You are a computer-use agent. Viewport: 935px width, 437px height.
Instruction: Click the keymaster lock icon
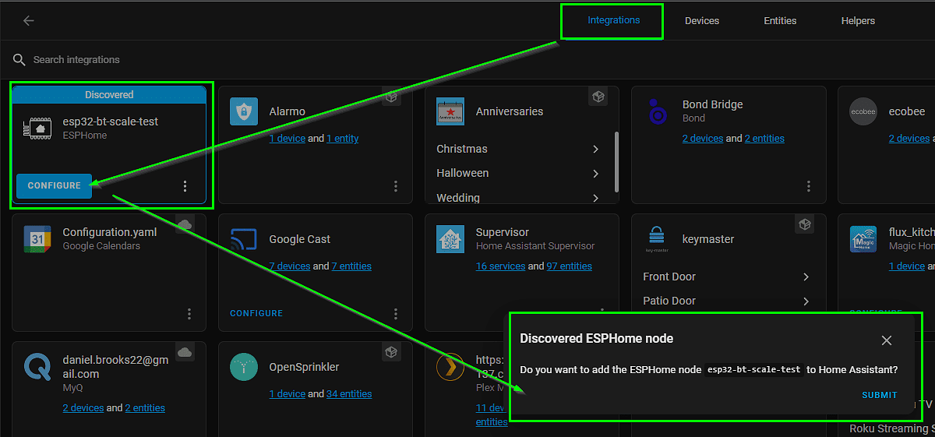[657, 238]
